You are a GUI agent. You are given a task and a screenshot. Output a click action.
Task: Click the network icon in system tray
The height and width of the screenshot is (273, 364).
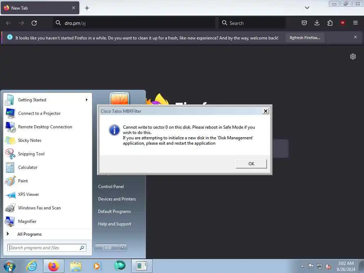320,267
